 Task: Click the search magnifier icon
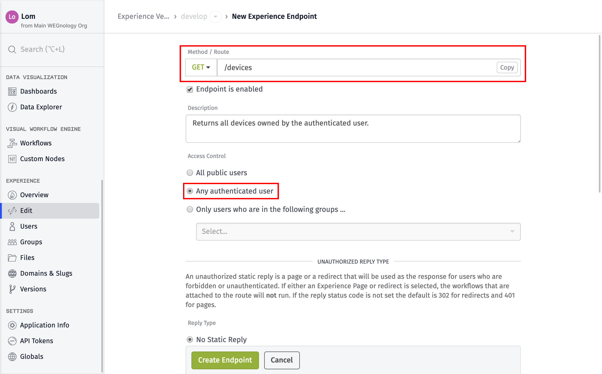(12, 49)
